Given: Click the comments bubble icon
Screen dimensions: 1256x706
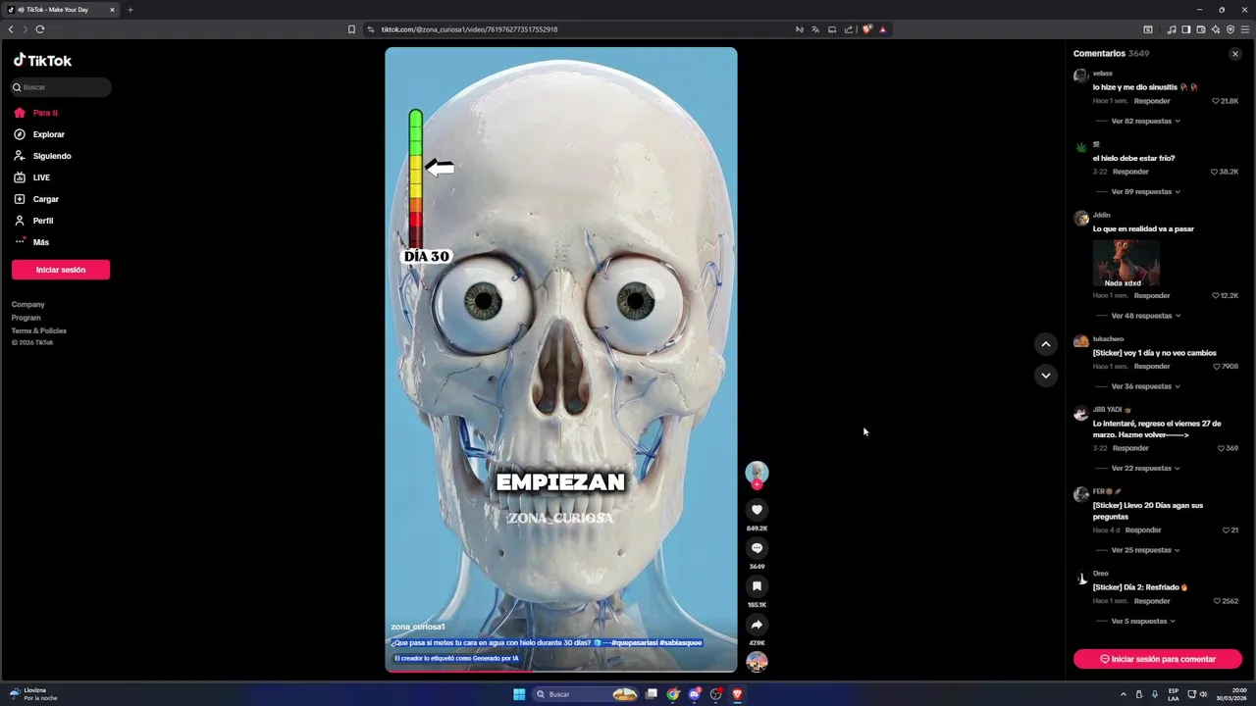Looking at the screenshot, I should click(x=757, y=548).
